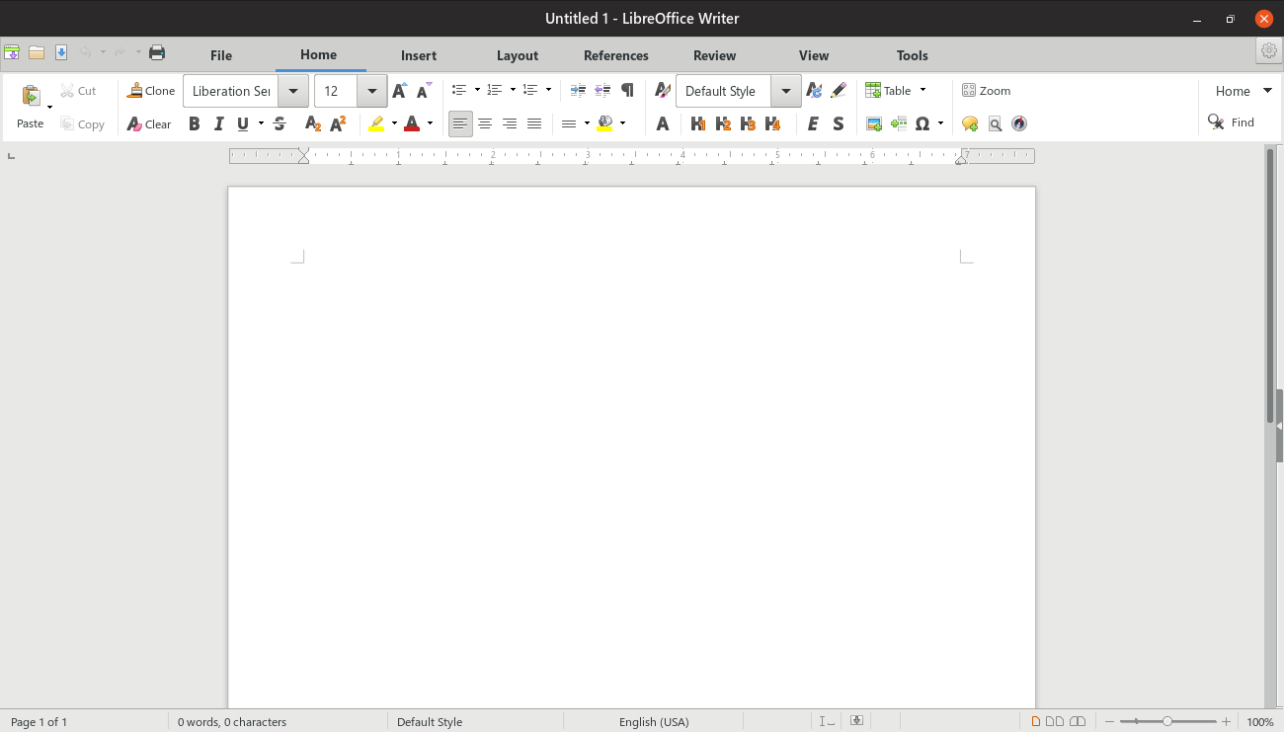This screenshot has width=1284, height=732.
Task: Open a file using the folder icon
Action: pyautogui.click(x=37, y=52)
